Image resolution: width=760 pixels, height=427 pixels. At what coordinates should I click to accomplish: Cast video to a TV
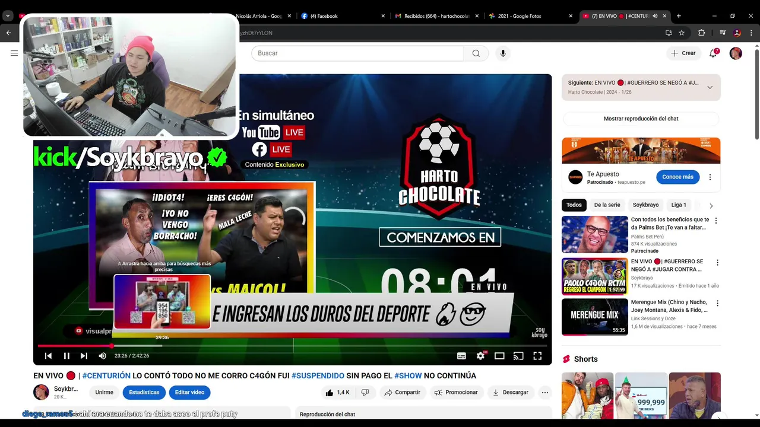coord(518,356)
